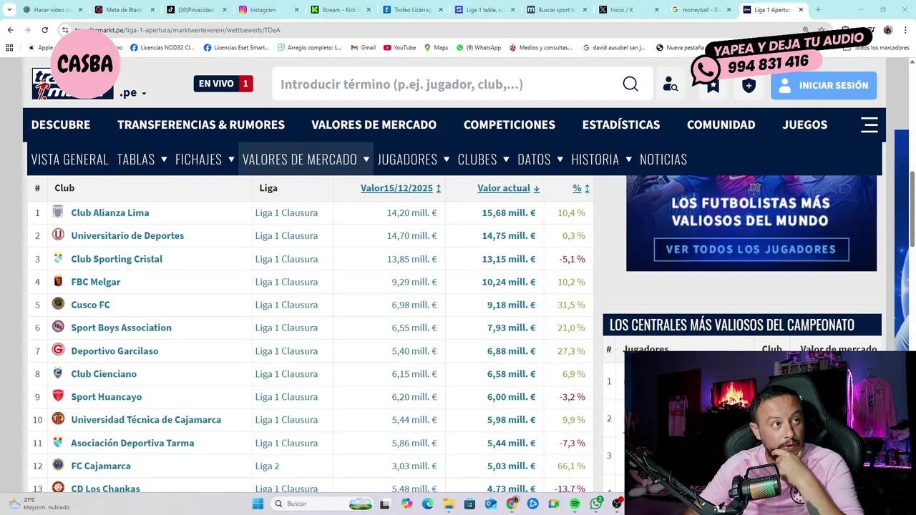Click VER TODOS LOS JUGADORES button

[x=751, y=249]
